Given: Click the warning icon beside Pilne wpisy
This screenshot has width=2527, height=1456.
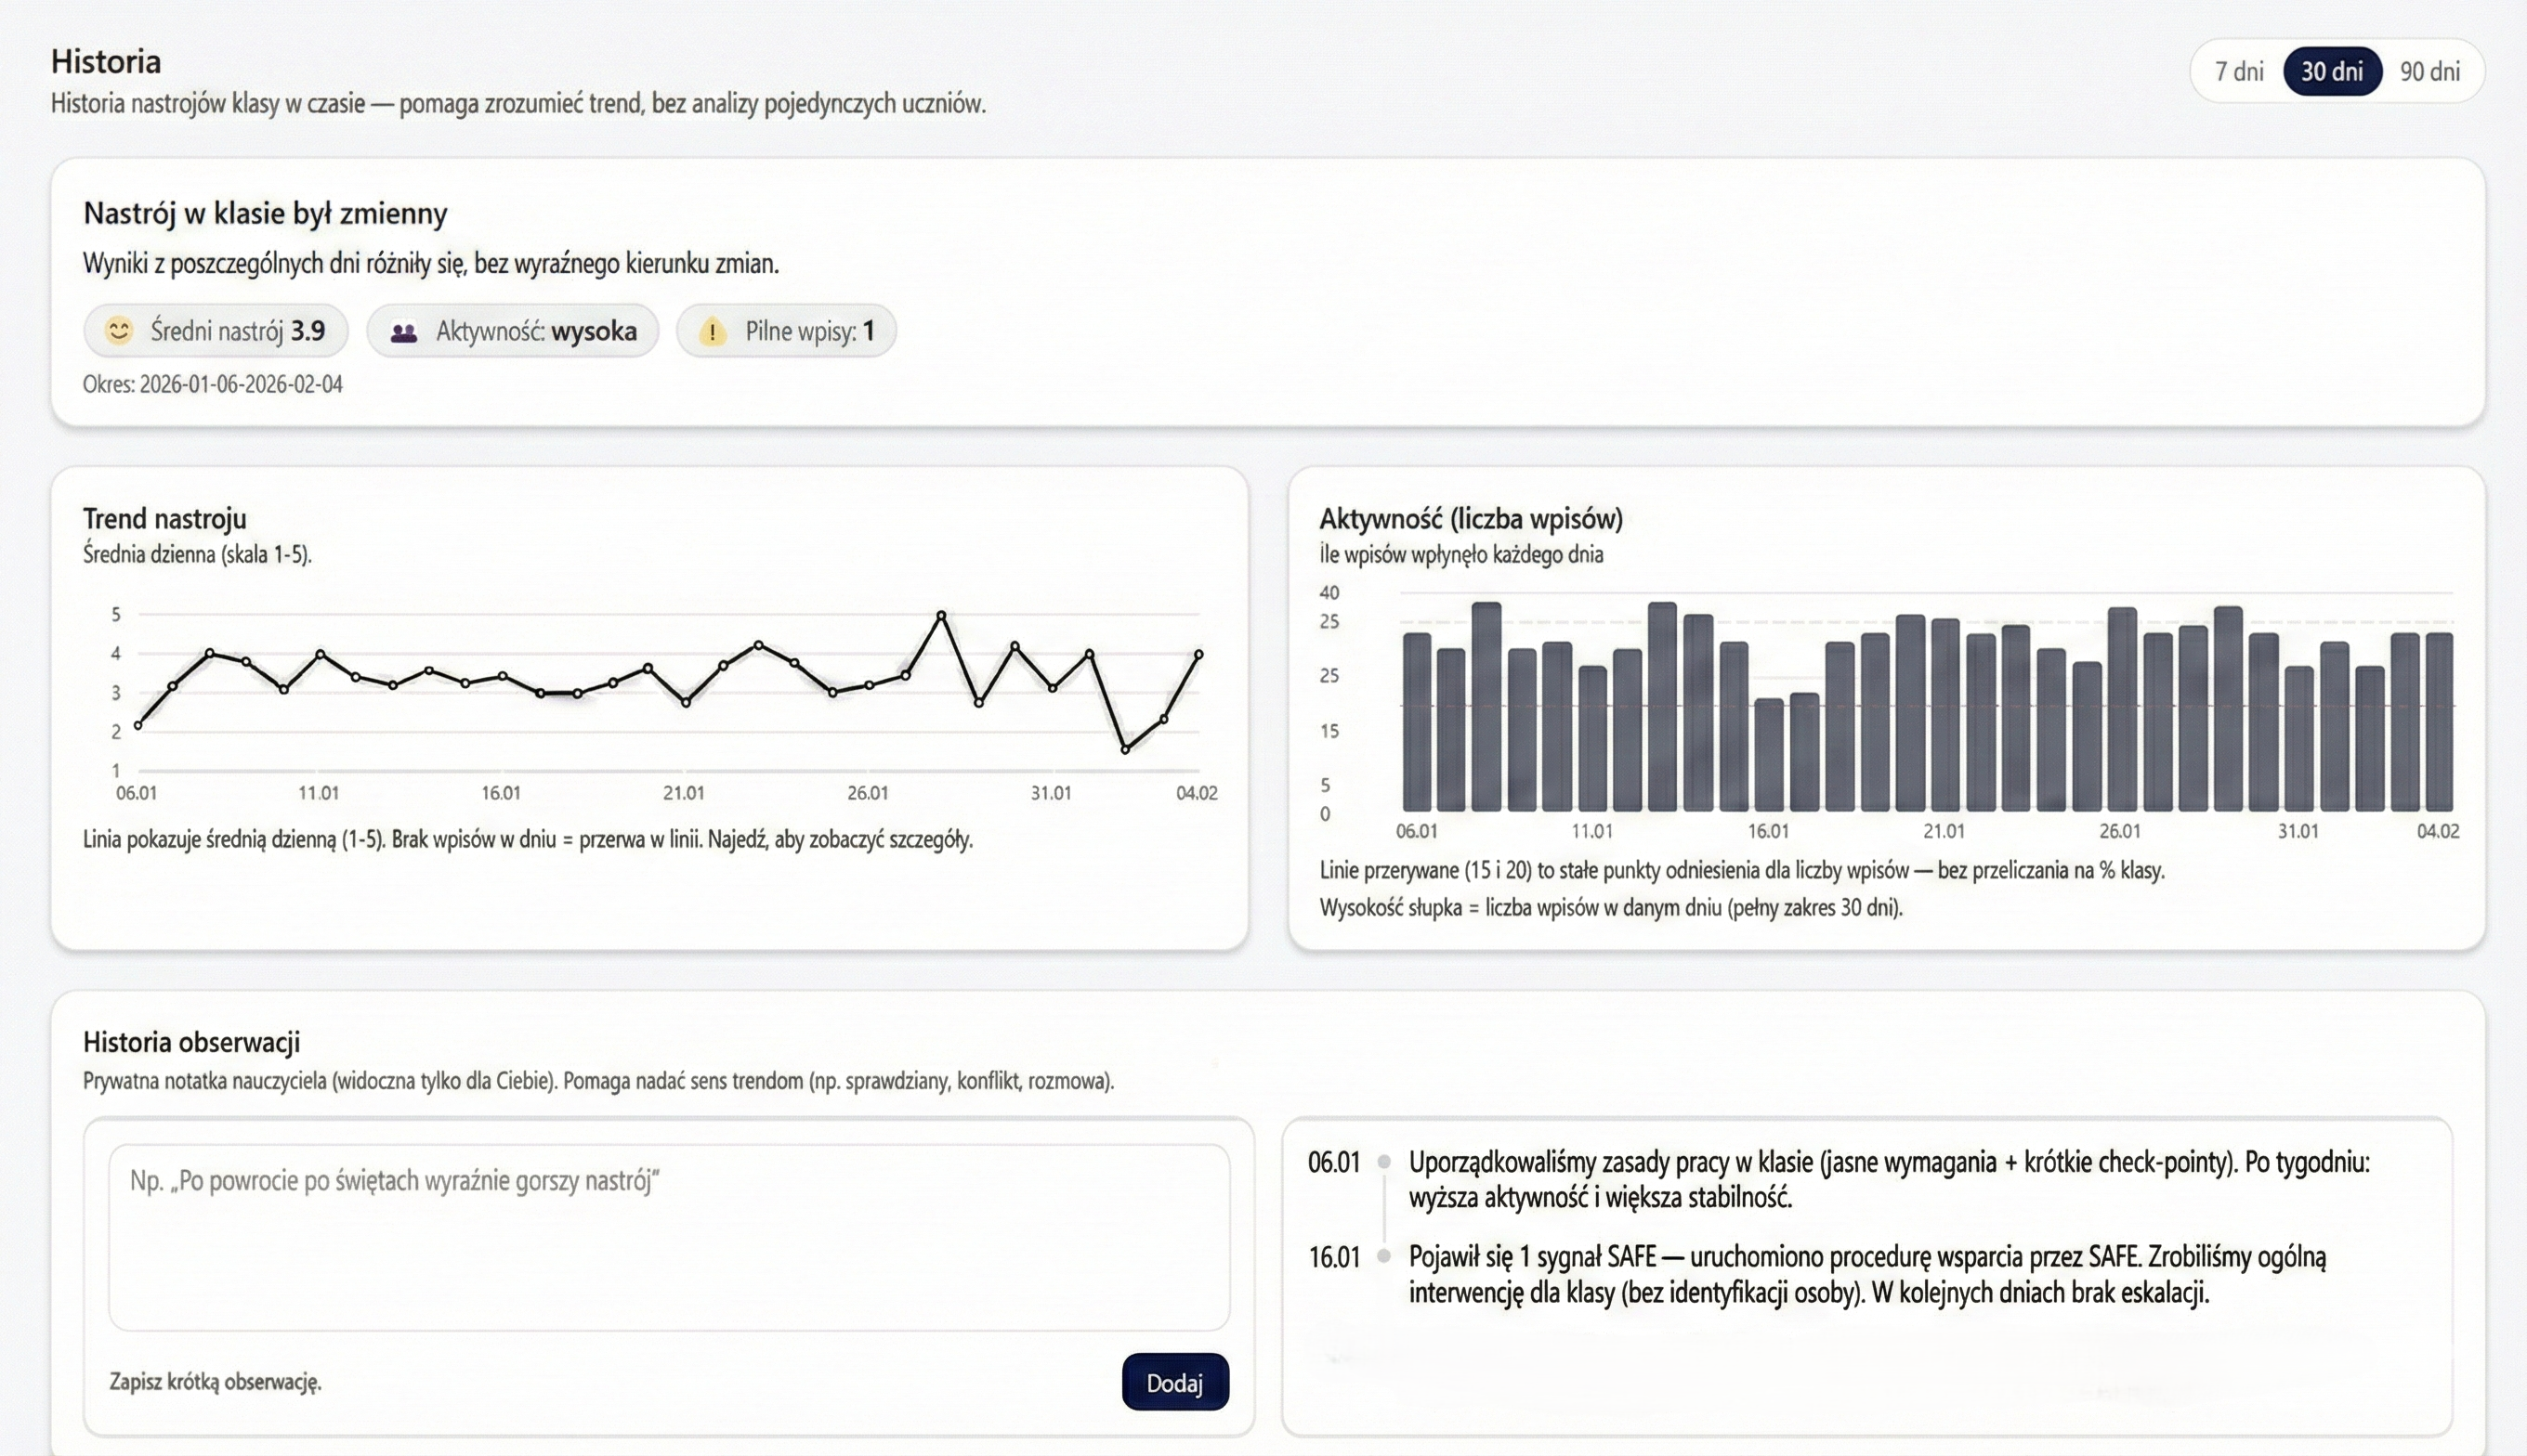Looking at the screenshot, I should [x=713, y=330].
